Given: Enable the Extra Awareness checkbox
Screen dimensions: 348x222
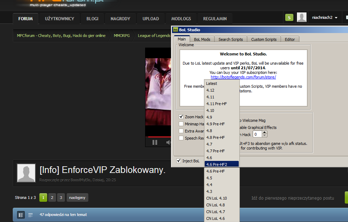Looking at the screenshot, I should click(181, 131).
